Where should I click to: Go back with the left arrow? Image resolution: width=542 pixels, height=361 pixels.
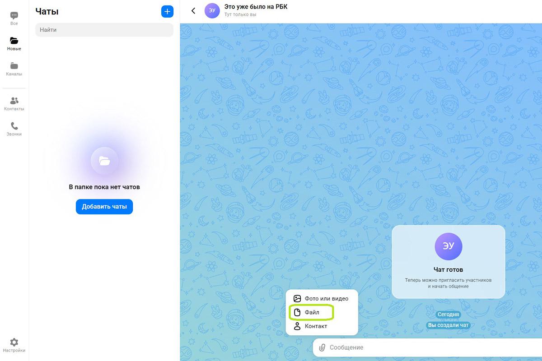point(193,11)
